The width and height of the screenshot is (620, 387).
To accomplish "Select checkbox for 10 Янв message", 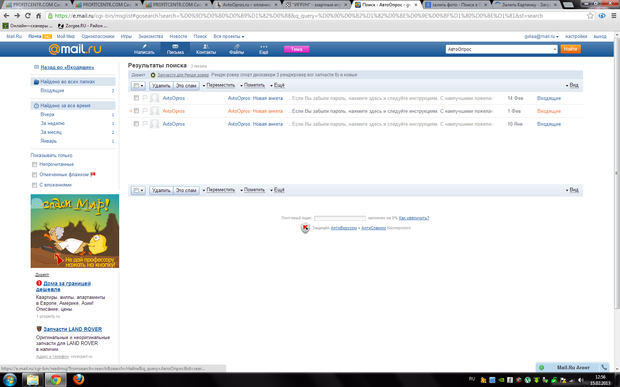I will click(x=136, y=124).
